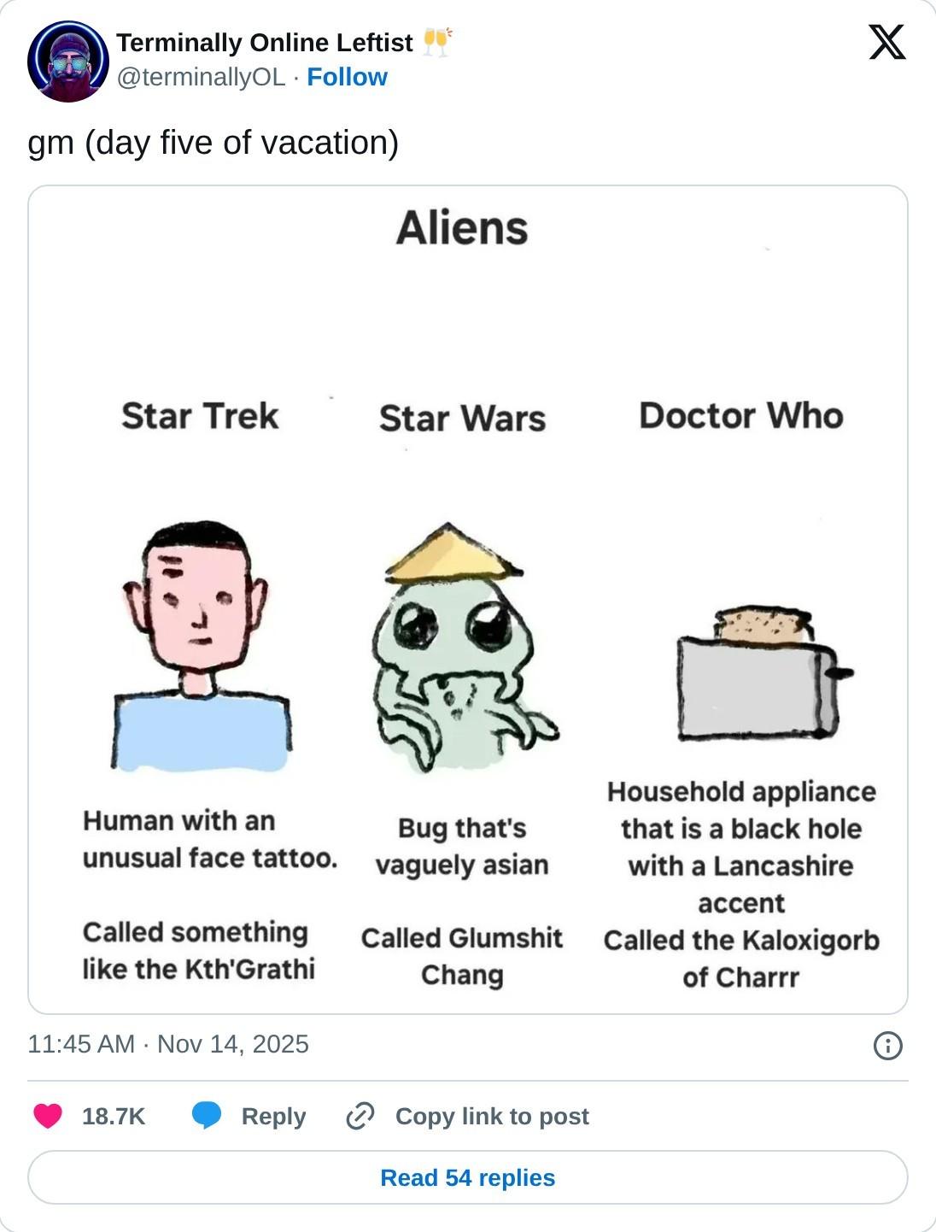This screenshot has height=1232, width=936.
Task: Click the Doctor Who toaster illustration
Action: pos(758,683)
